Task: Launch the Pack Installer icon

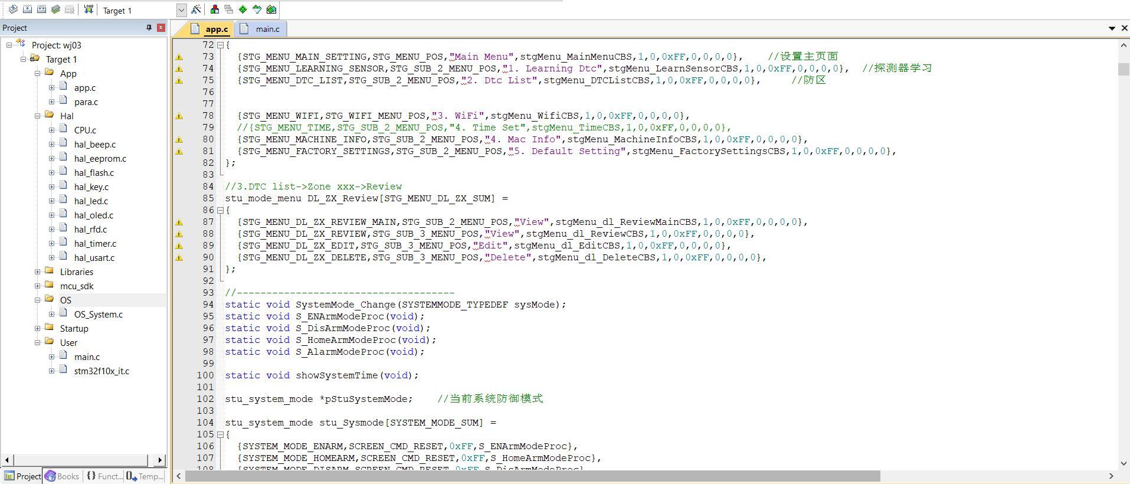Action: point(271,9)
